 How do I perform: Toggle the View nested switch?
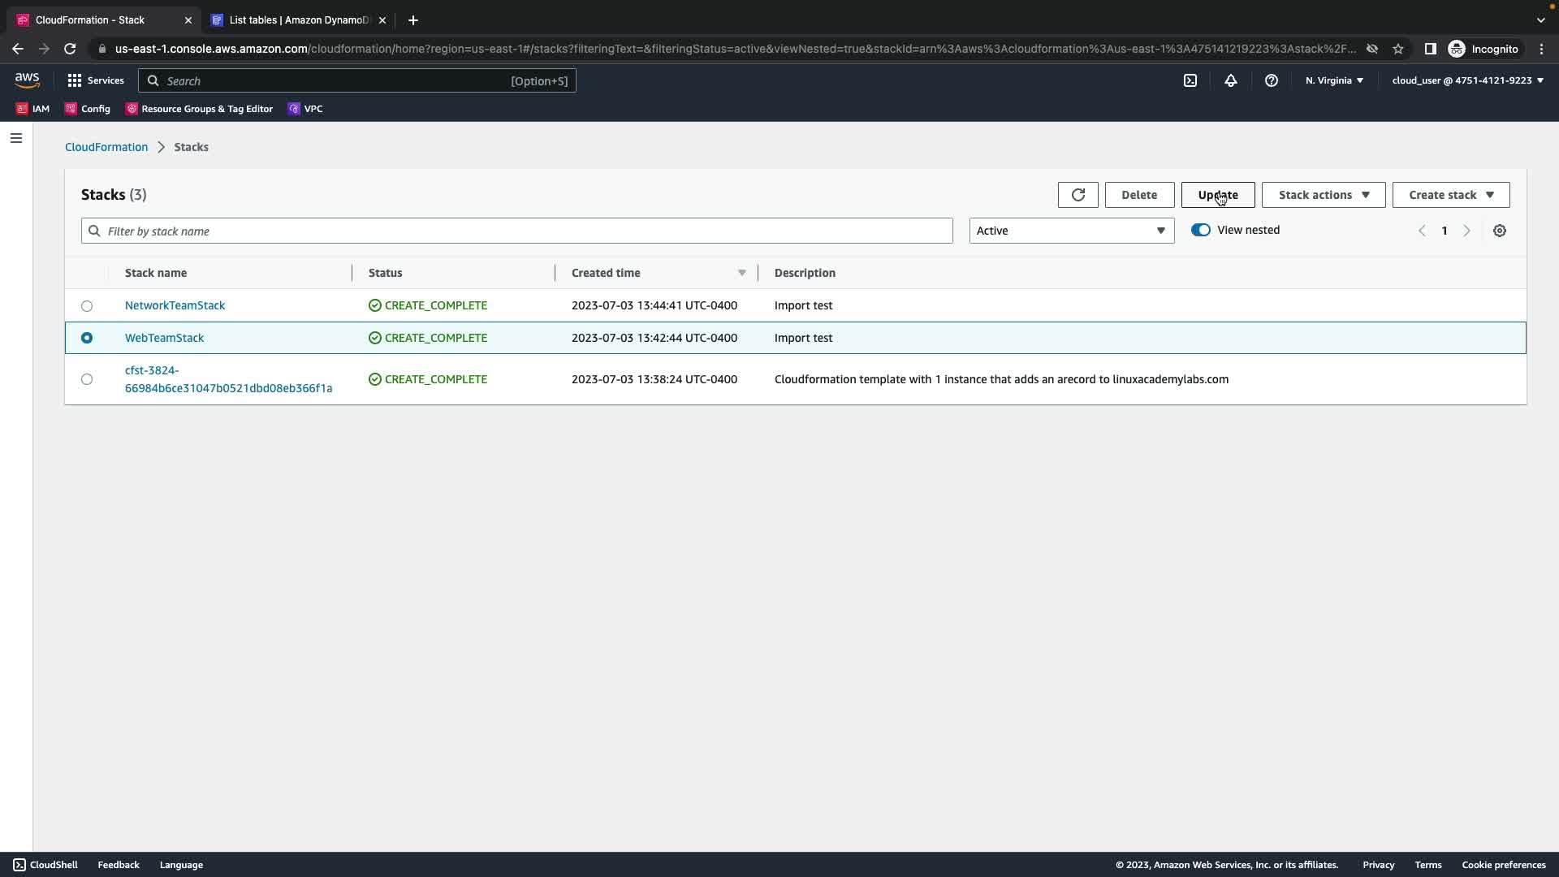tap(1200, 230)
